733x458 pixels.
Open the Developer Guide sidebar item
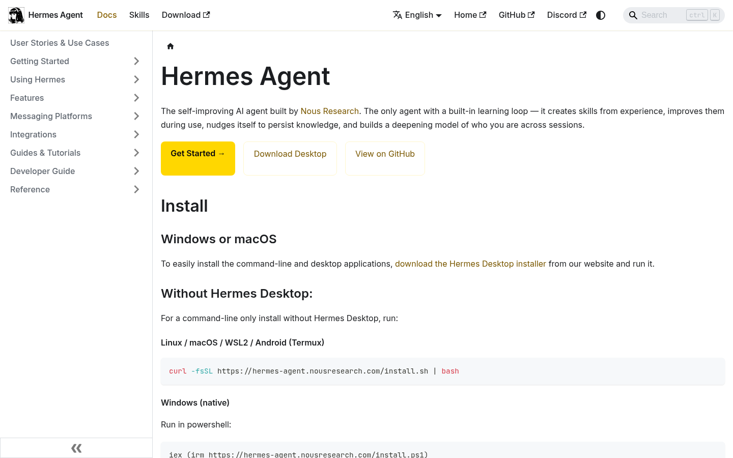pyautogui.click(x=42, y=171)
